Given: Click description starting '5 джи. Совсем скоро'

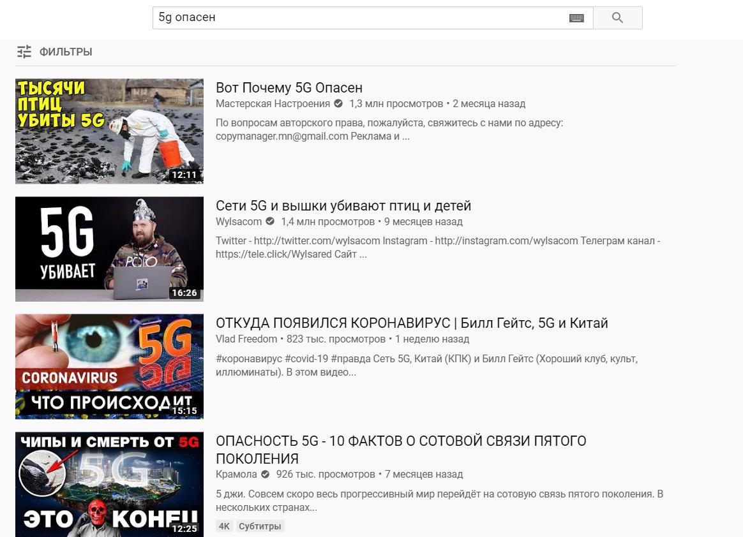Looking at the screenshot, I should 439,501.
